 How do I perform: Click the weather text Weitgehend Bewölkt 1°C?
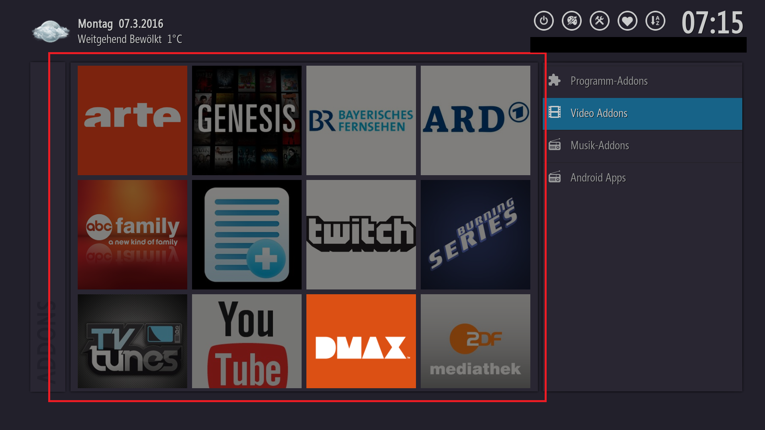pyautogui.click(x=129, y=39)
